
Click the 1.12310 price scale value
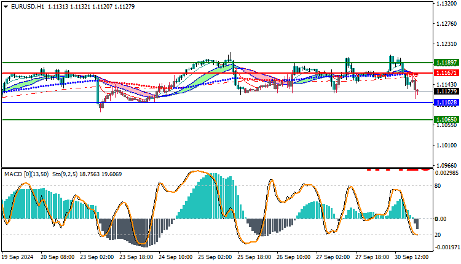point(447,44)
